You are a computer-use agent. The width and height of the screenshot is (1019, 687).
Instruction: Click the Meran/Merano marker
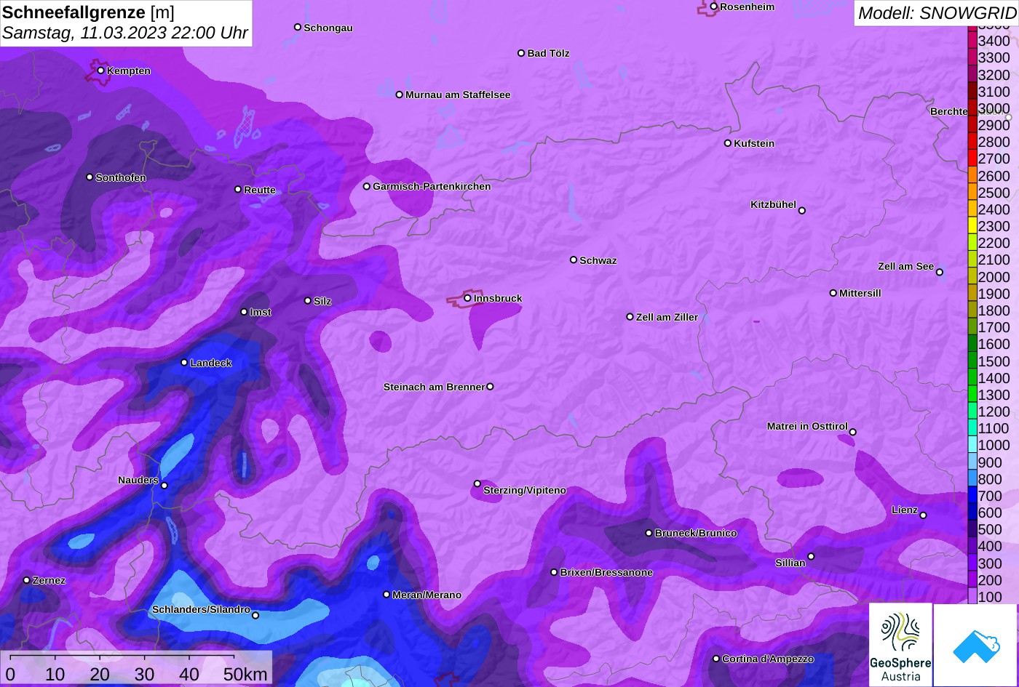tap(386, 595)
